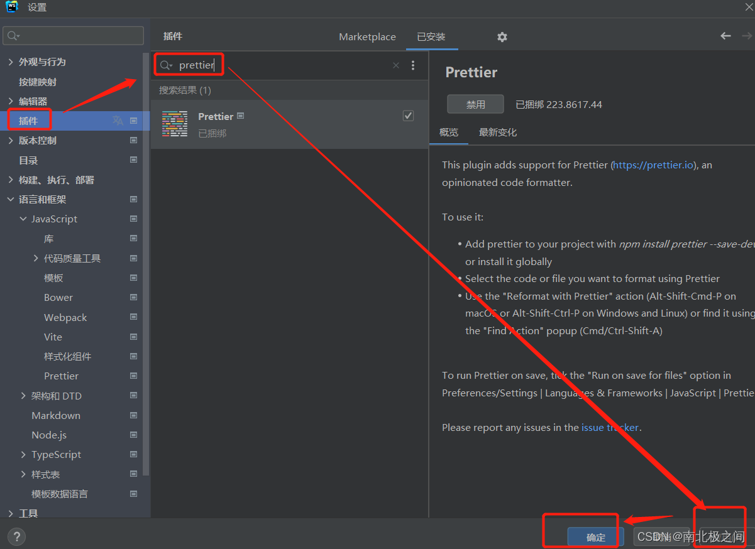This screenshot has height=549, width=755.
Task: Expand the 外观与行为 section
Action: coord(12,62)
